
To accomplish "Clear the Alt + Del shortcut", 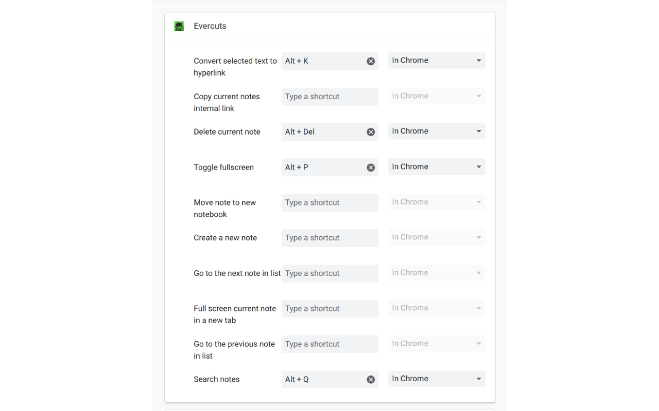I will [371, 132].
